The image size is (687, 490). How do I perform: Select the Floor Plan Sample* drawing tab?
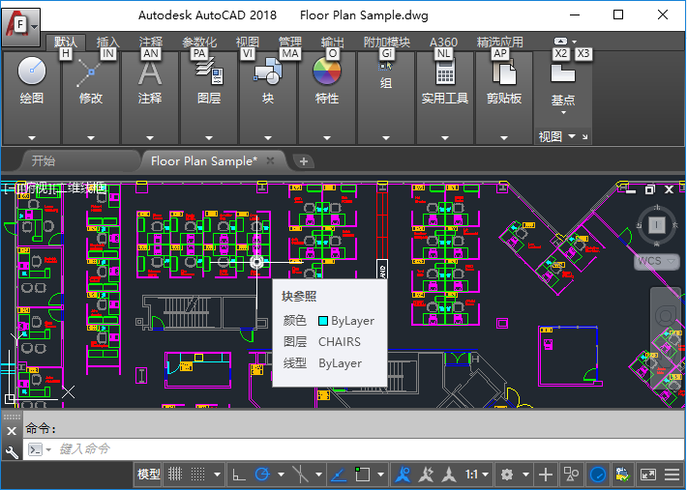pos(204,161)
